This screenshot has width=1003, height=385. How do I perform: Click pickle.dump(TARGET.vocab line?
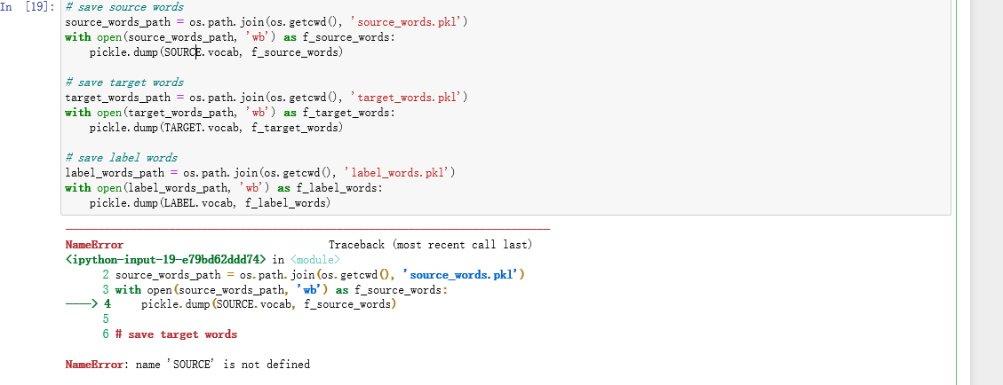[x=216, y=128]
